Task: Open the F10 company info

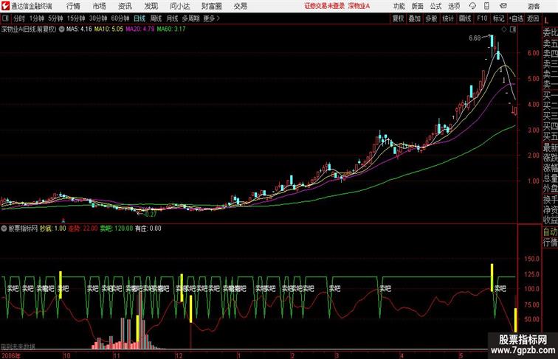Action: pos(482,18)
